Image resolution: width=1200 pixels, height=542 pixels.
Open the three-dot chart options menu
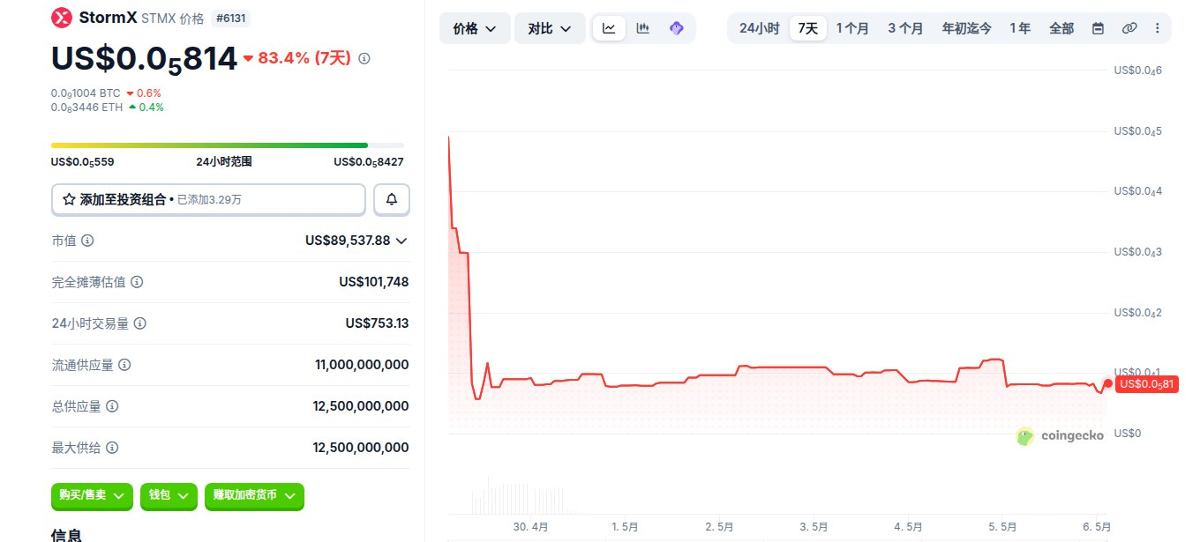pyautogui.click(x=1158, y=28)
